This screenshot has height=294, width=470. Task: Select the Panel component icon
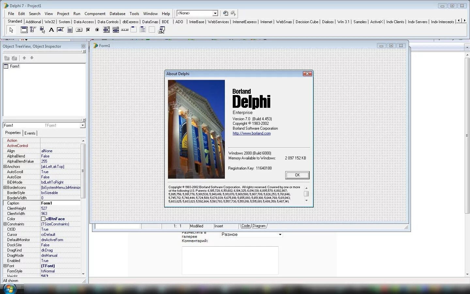coord(152,30)
